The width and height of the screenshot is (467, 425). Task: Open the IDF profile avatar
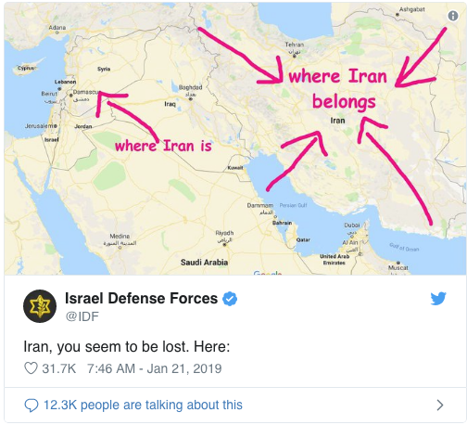[x=40, y=306]
